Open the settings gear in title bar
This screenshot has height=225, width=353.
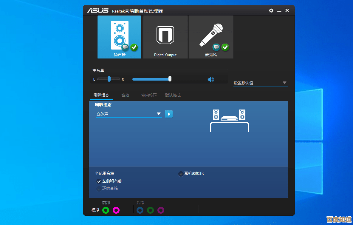point(271,10)
